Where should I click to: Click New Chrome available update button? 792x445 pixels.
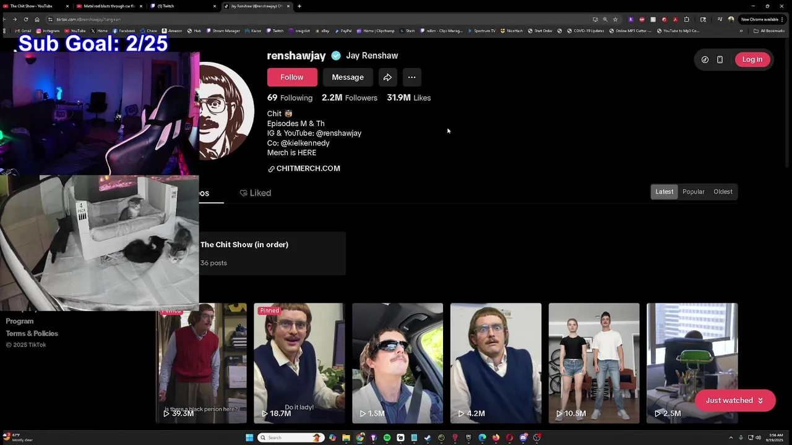(x=762, y=19)
